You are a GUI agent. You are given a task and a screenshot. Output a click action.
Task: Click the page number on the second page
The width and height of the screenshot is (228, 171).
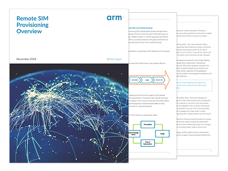[169, 154]
